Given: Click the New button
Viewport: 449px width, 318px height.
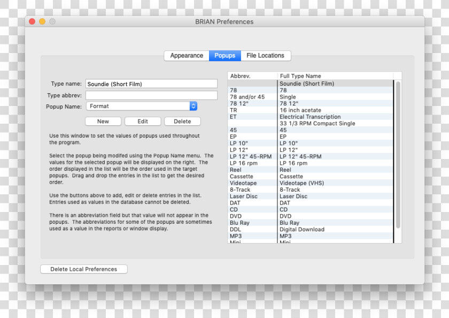Looking at the screenshot, I should point(103,122).
